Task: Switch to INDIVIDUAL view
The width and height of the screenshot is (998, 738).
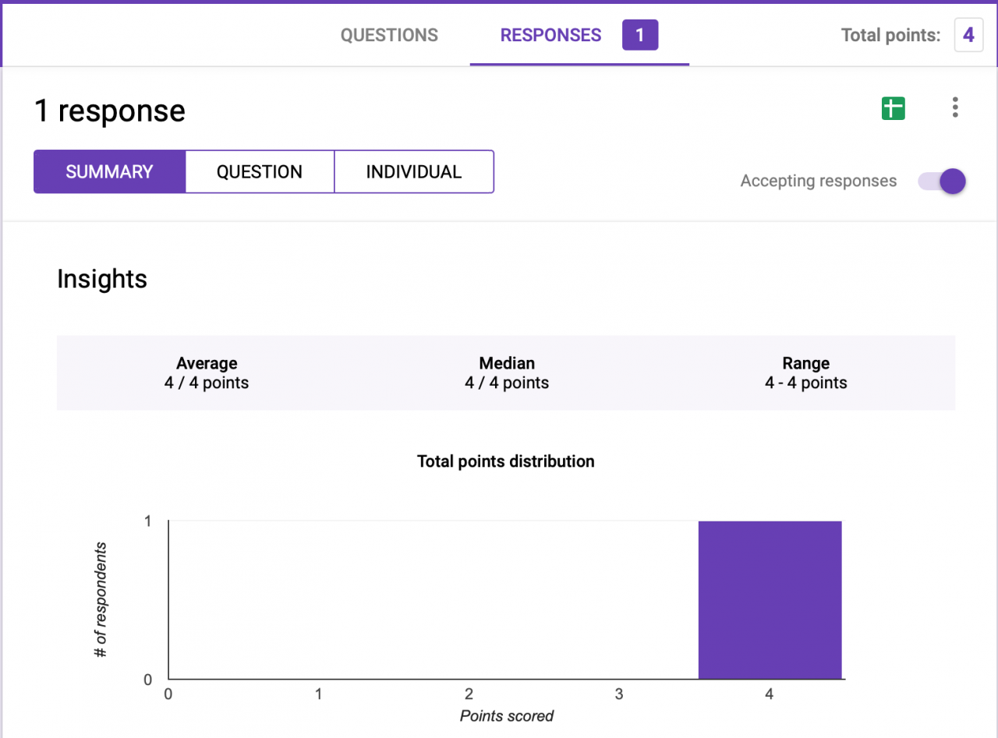Action: coord(414,171)
